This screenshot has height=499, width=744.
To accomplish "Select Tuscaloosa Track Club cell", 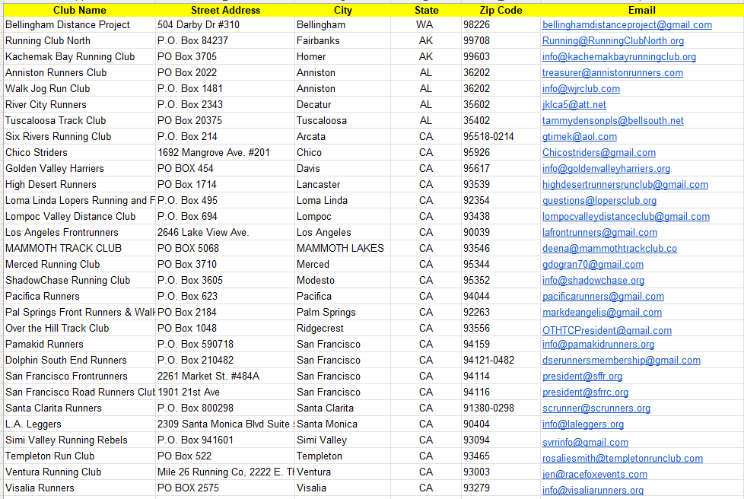I will pos(80,120).
